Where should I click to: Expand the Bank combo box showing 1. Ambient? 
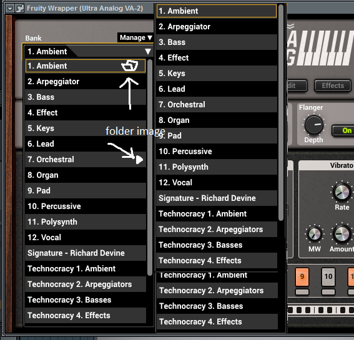88,51
